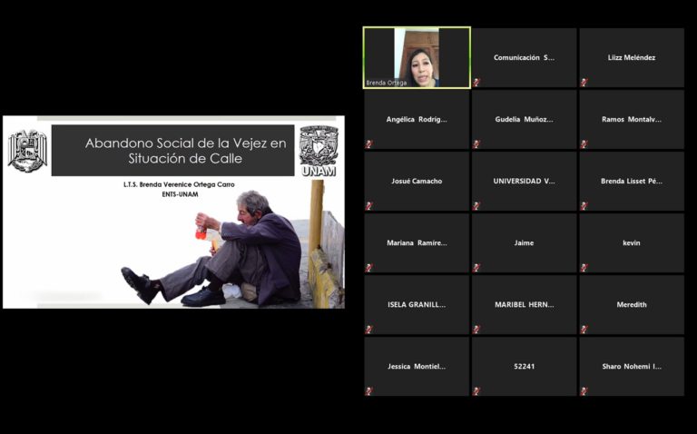This screenshot has height=434, width=697.
Task: Select the Sharo Nohemi participant tile
Action: (632, 366)
